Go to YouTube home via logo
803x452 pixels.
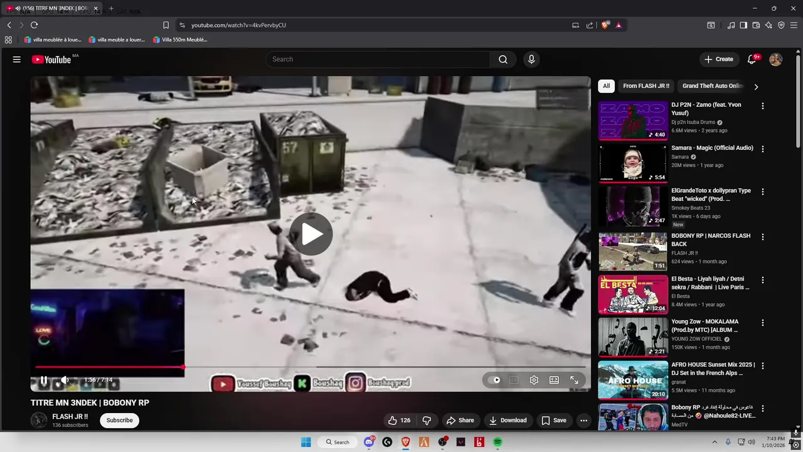click(51, 59)
